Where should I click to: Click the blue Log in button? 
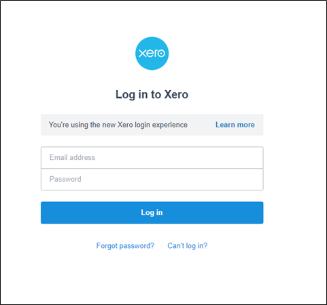pos(152,213)
